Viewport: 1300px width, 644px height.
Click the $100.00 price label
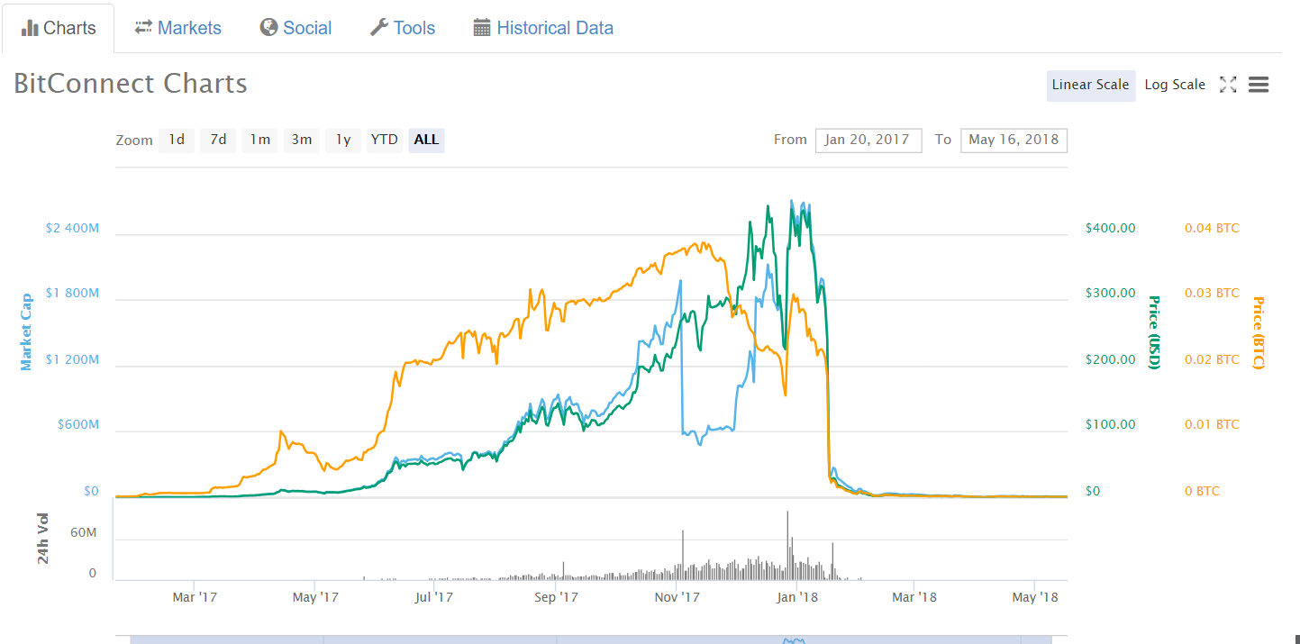pos(1110,424)
